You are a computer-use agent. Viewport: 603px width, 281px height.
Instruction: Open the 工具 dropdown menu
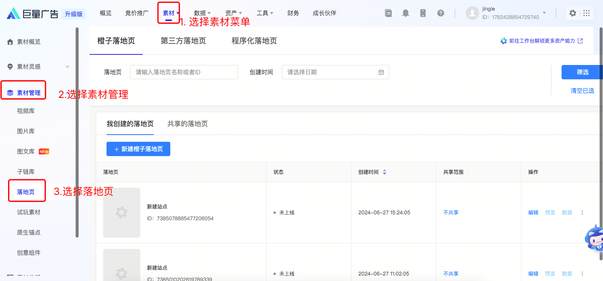point(265,13)
